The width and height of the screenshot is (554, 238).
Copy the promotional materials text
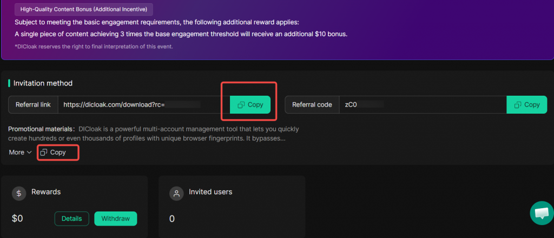(x=53, y=153)
